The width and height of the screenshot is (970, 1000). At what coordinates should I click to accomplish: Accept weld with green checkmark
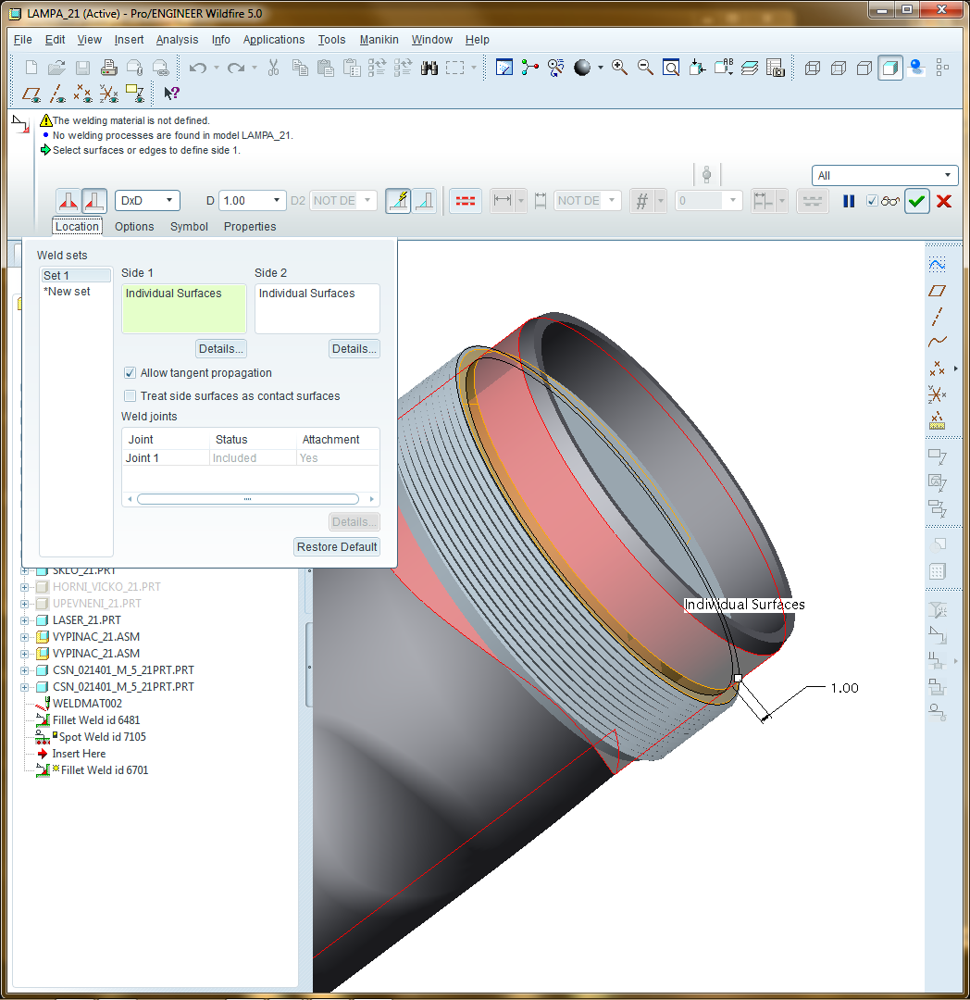click(x=916, y=201)
